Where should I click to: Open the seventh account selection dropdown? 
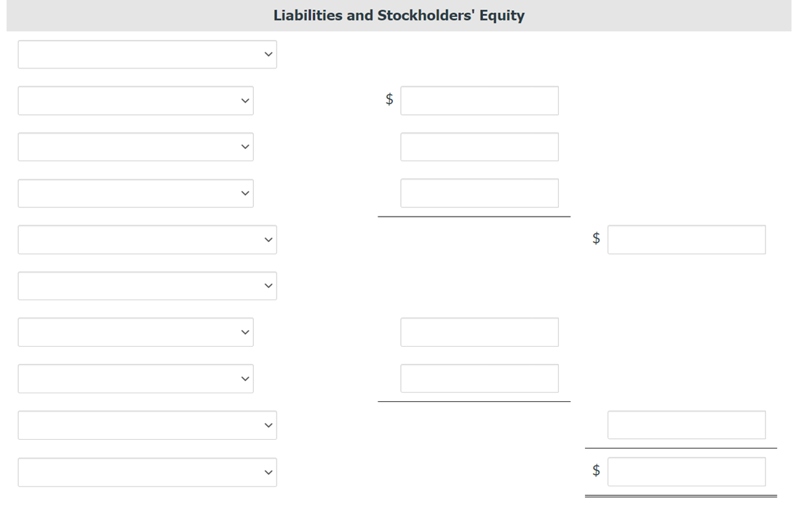point(135,332)
